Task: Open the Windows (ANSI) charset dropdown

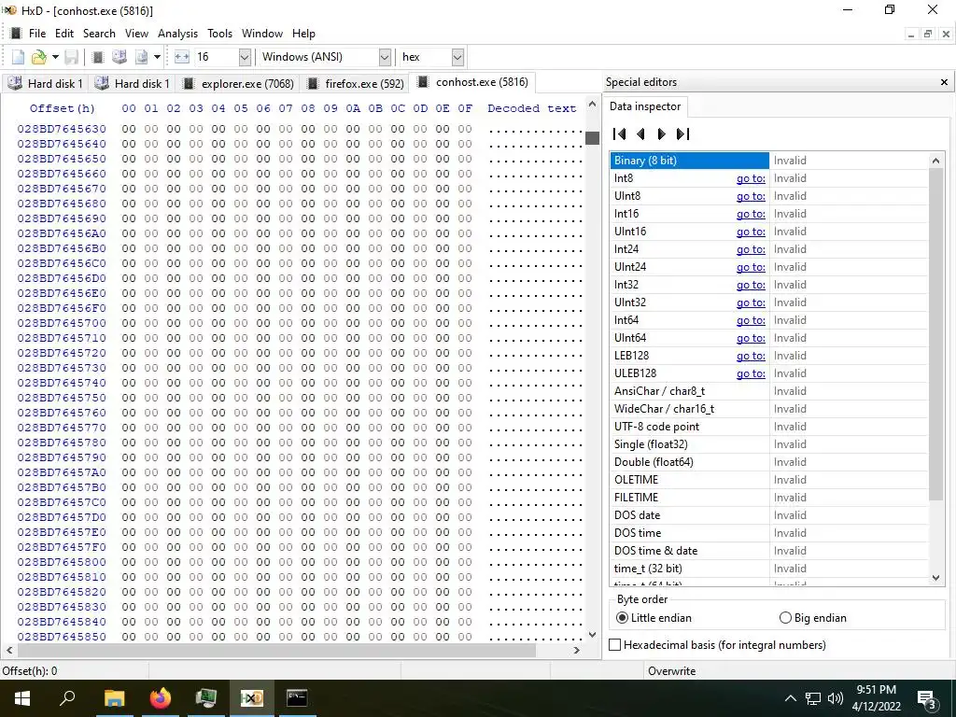Action: (385, 57)
